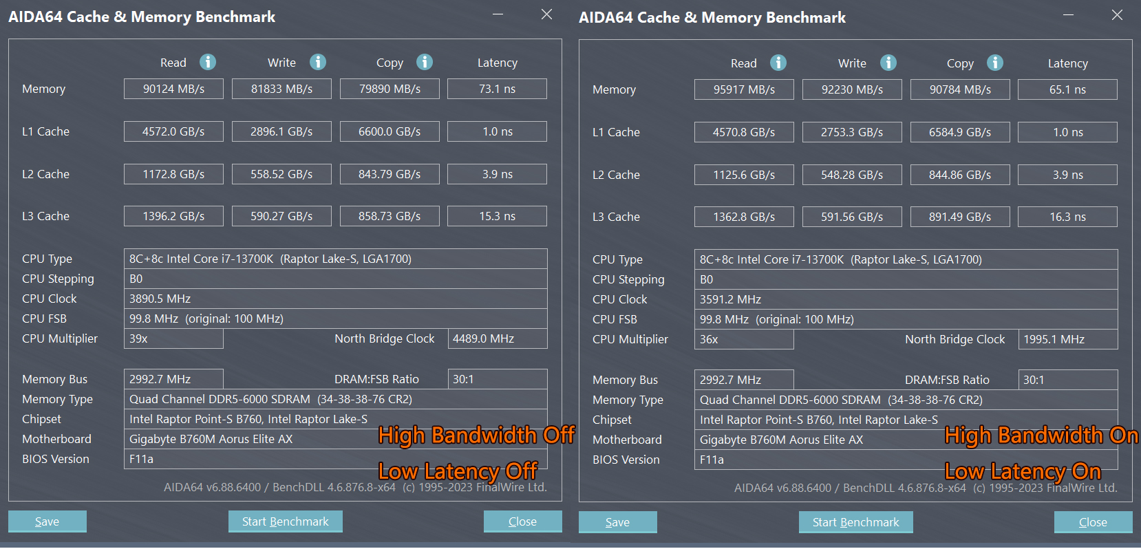Select Memory Copy value 79890 MB/s
The height and width of the screenshot is (549, 1141).
pyautogui.click(x=390, y=89)
